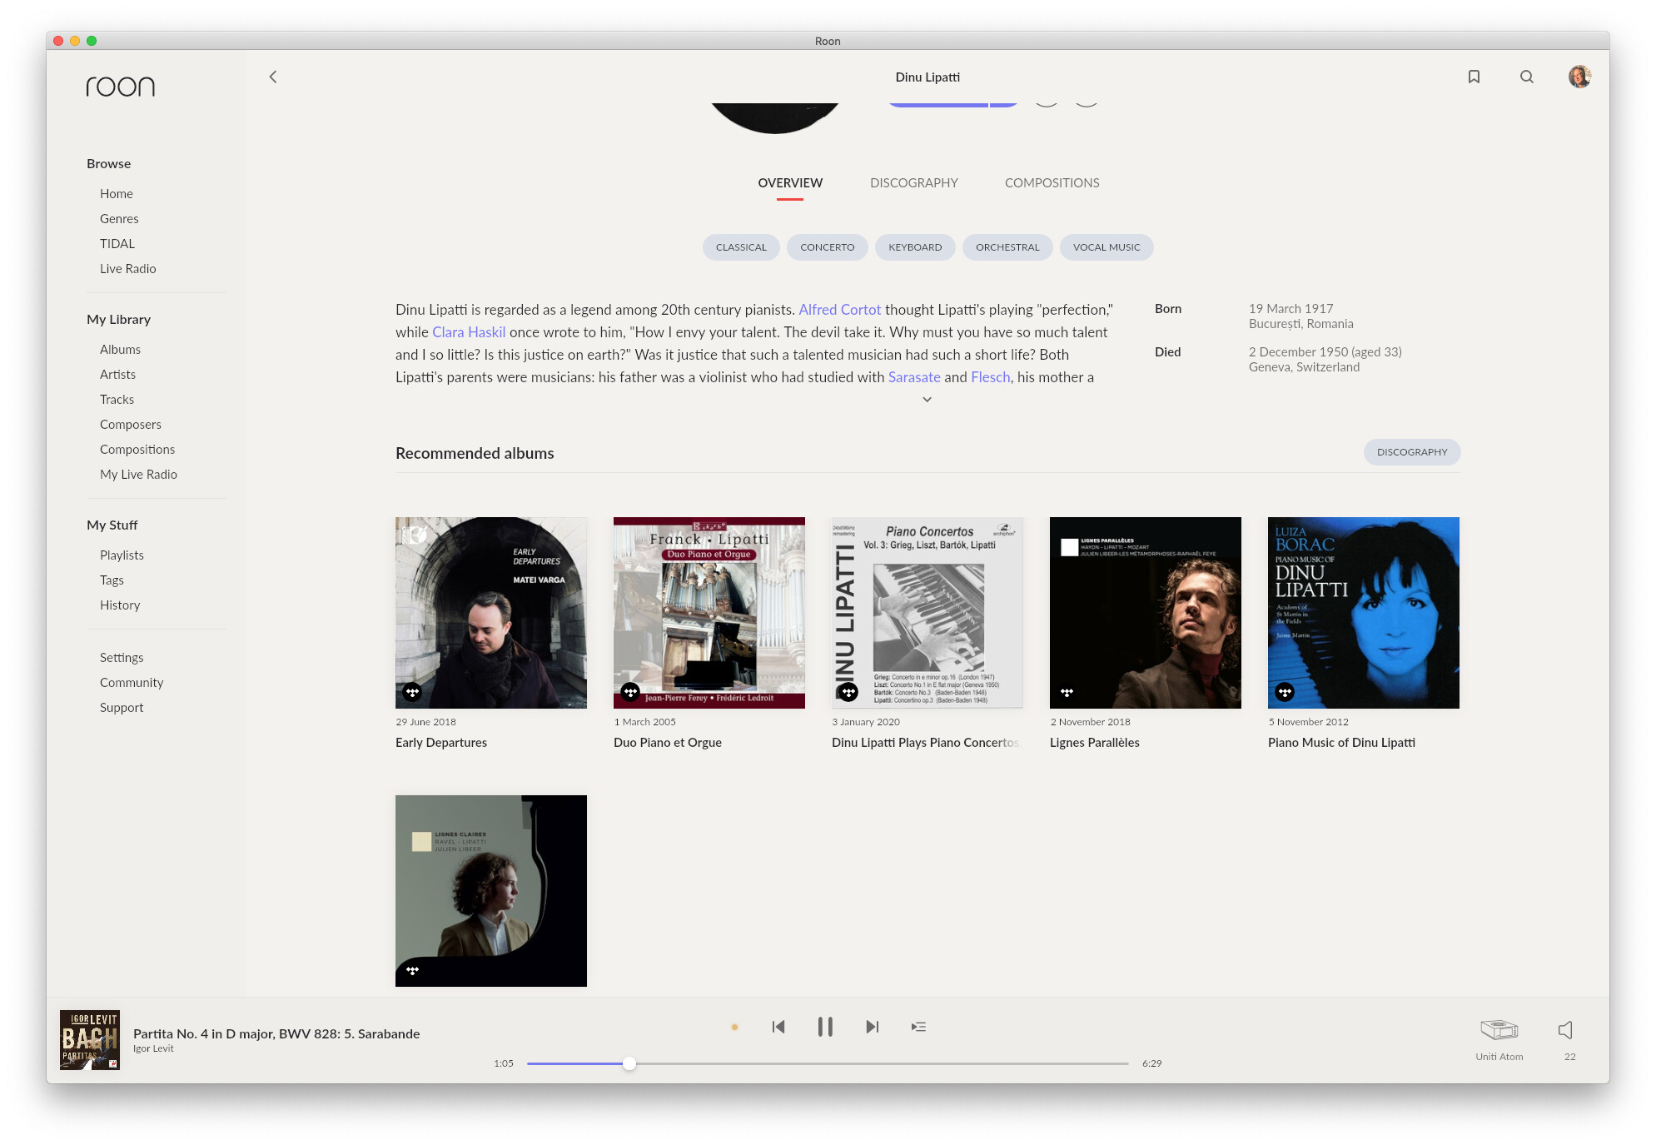This screenshot has height=1145, width=1656.
Task: Open the bookmarks icon
Action: click(x=1474, y=77)
